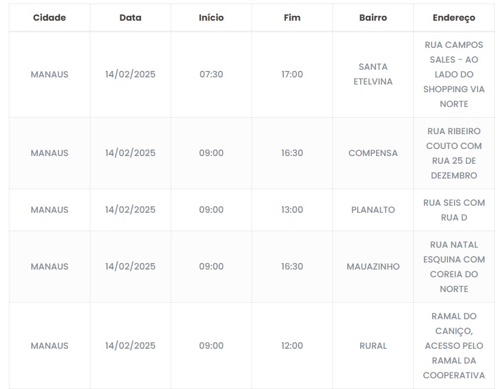Select the SANTA ETELVINA bairro cell
The image size is (503, 389).
point(373,74)
